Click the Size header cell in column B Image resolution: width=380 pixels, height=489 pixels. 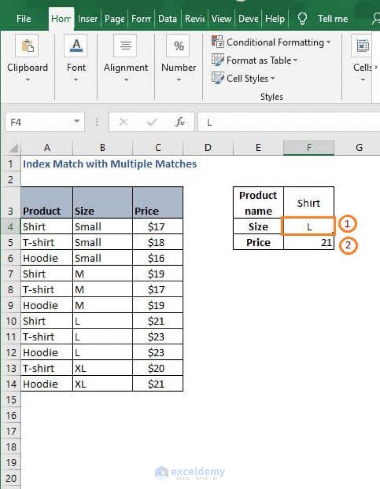click(102, 202)
